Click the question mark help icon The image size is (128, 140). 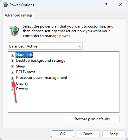106,5
